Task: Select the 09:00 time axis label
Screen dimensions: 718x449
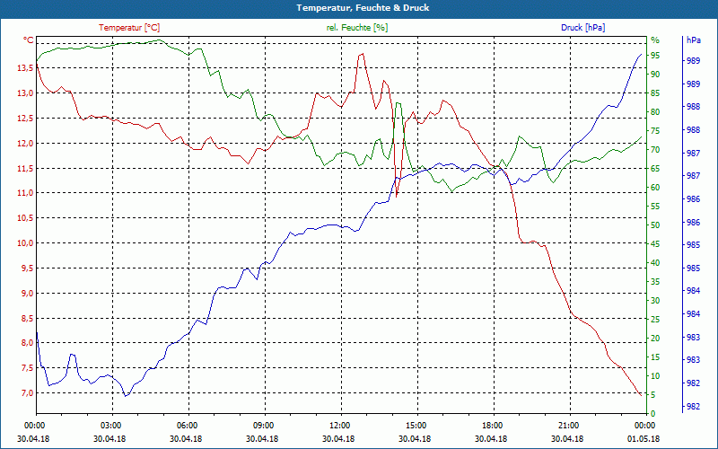Action: click(x=262, y=426)
